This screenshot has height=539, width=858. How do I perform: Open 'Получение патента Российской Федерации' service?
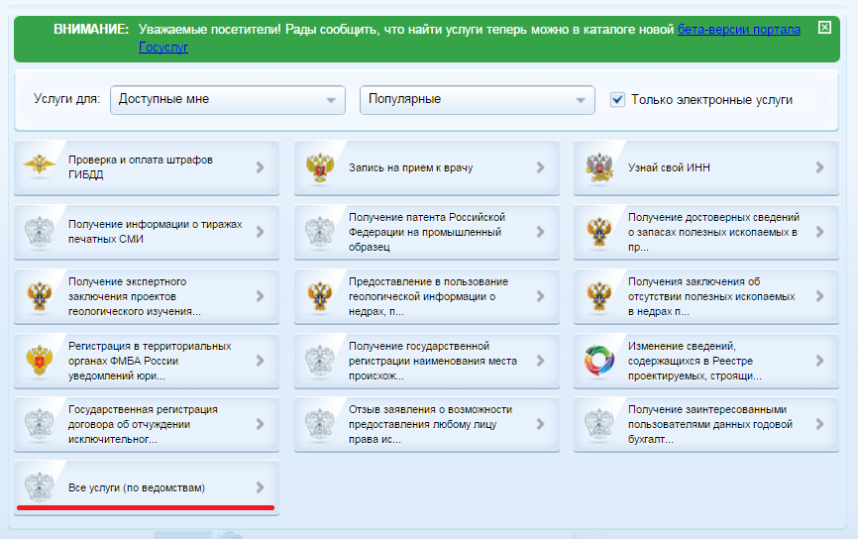427,232
